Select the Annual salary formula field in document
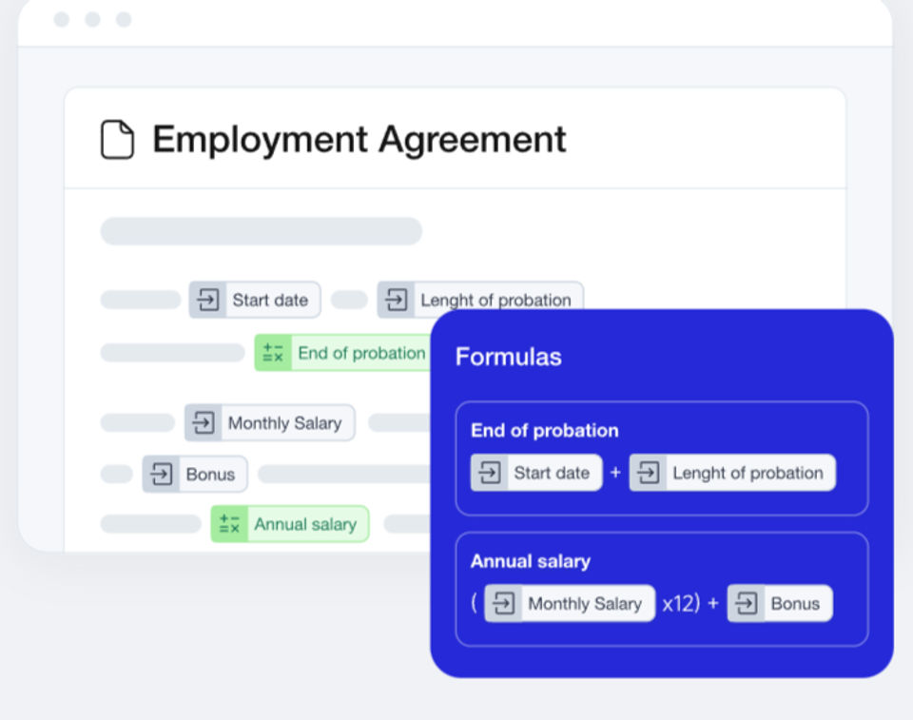The image size is (913, 720). pos(304,524)
